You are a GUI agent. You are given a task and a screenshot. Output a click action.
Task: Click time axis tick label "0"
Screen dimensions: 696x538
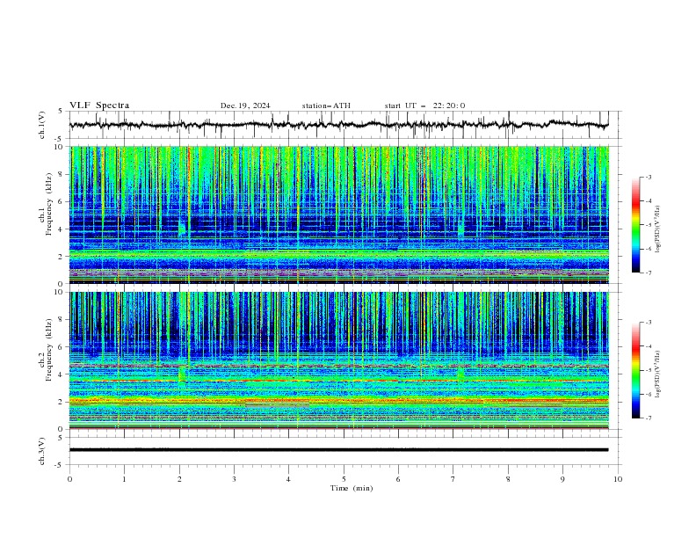tap(69, 479)
